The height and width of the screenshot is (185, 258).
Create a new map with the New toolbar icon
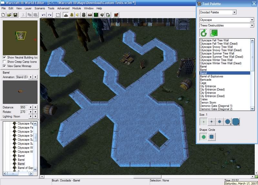point(3,15)
